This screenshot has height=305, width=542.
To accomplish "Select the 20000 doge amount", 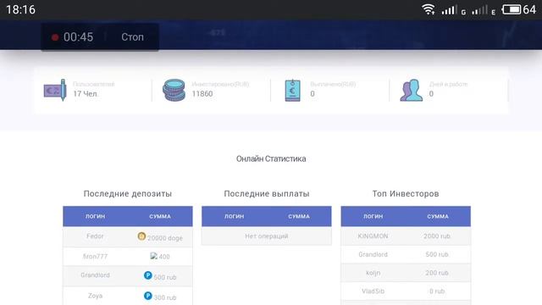I will click(x=165, y=238).
